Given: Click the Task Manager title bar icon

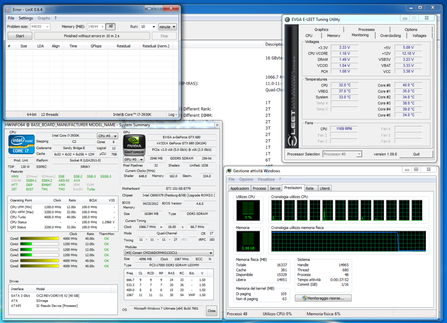Looking at the screenshot, I should point(229,170).
